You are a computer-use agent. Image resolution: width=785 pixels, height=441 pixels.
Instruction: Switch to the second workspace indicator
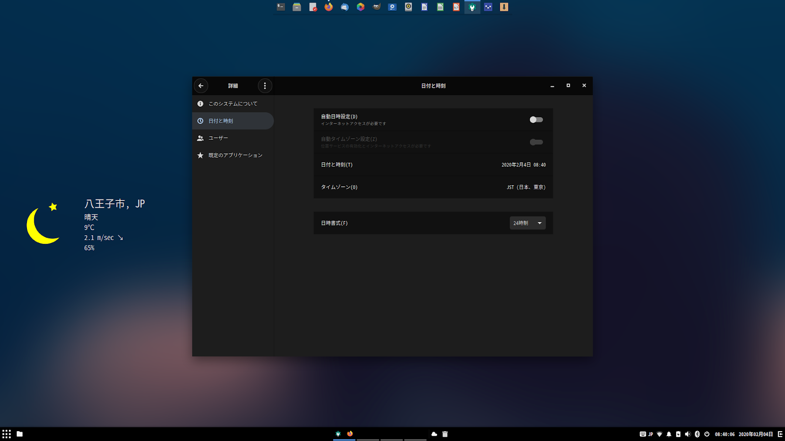coord(368,440)
